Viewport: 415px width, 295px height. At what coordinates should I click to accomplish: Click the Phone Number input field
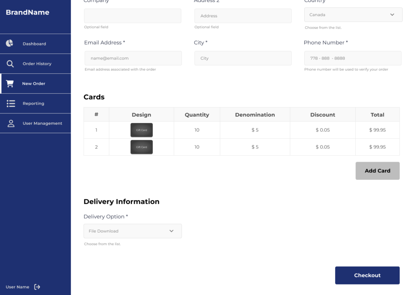pyautogui.click(x=353, y=58)
